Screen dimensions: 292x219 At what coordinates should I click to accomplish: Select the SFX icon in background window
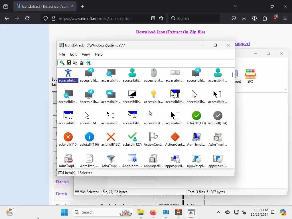[x=250, y=76]
